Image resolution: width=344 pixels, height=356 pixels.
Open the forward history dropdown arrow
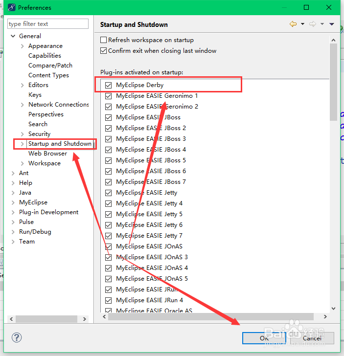pos(322,24)
